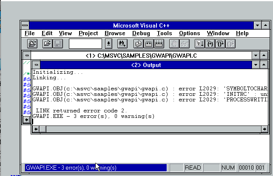Click the Output window scroll left arrow

click(36, 129)
